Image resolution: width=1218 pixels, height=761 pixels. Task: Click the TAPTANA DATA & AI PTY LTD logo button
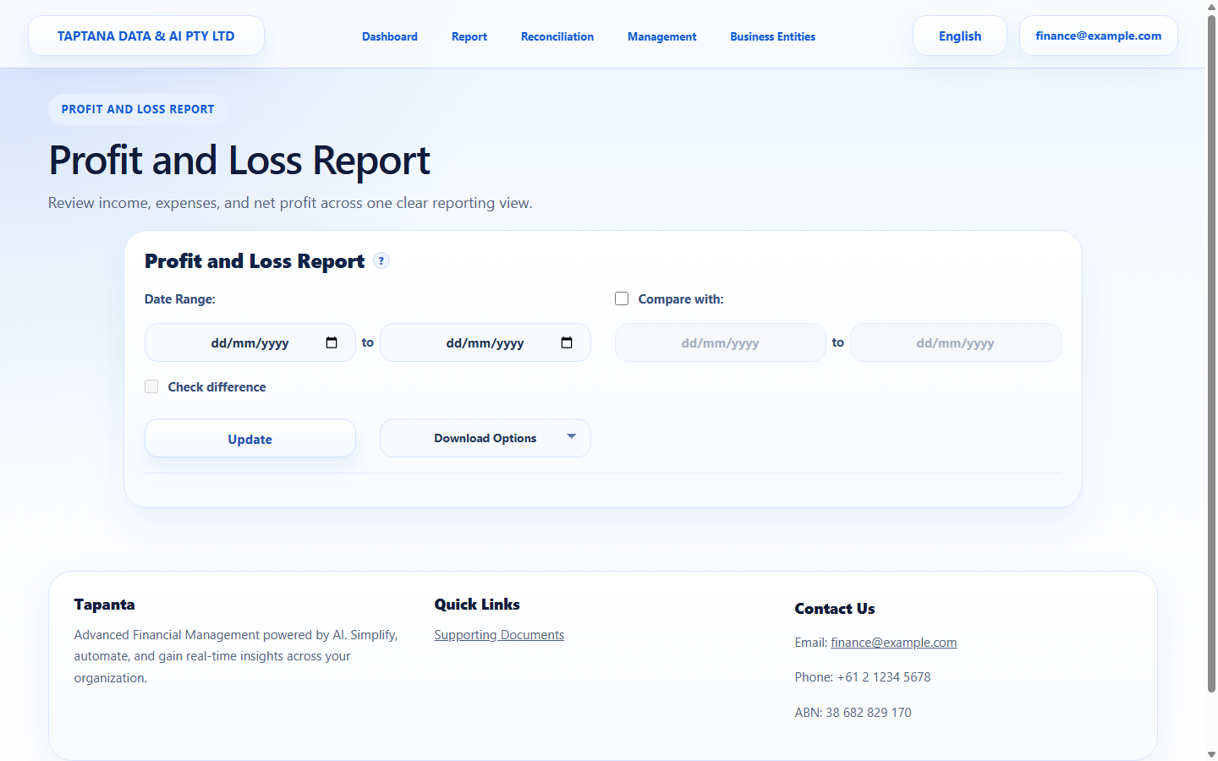point(146,36)
